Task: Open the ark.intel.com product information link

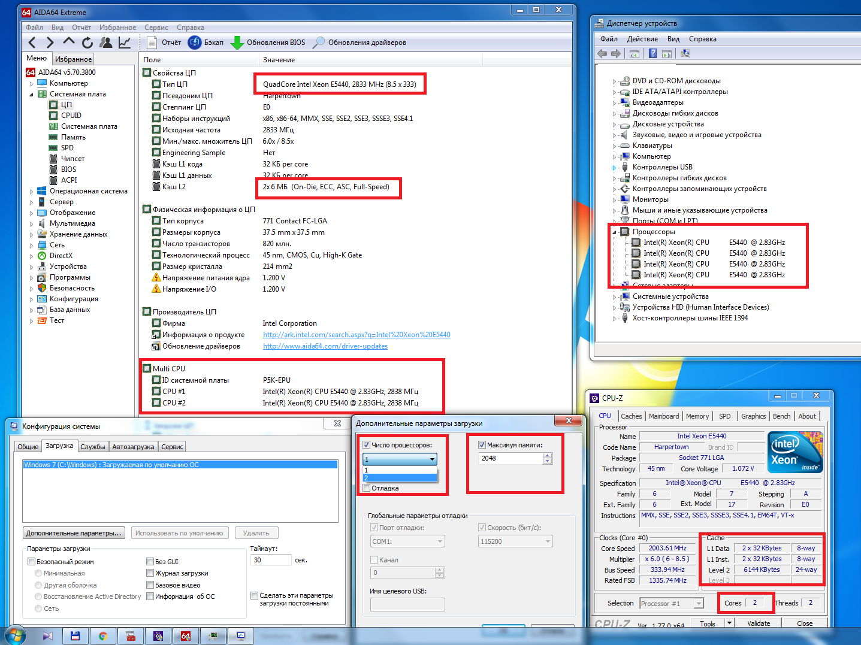Action: tap(357, 335)
